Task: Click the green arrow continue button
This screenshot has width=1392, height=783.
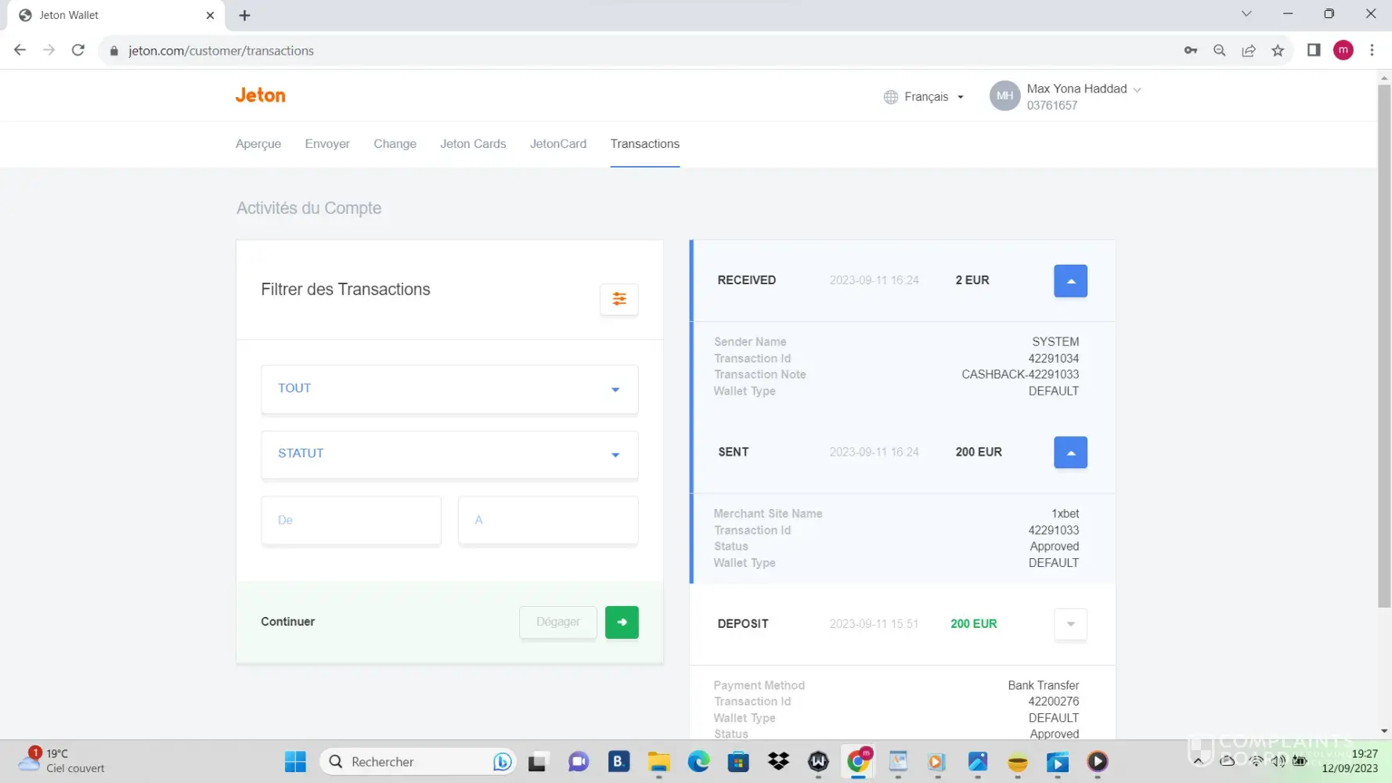Action: (x=622, y=622)
